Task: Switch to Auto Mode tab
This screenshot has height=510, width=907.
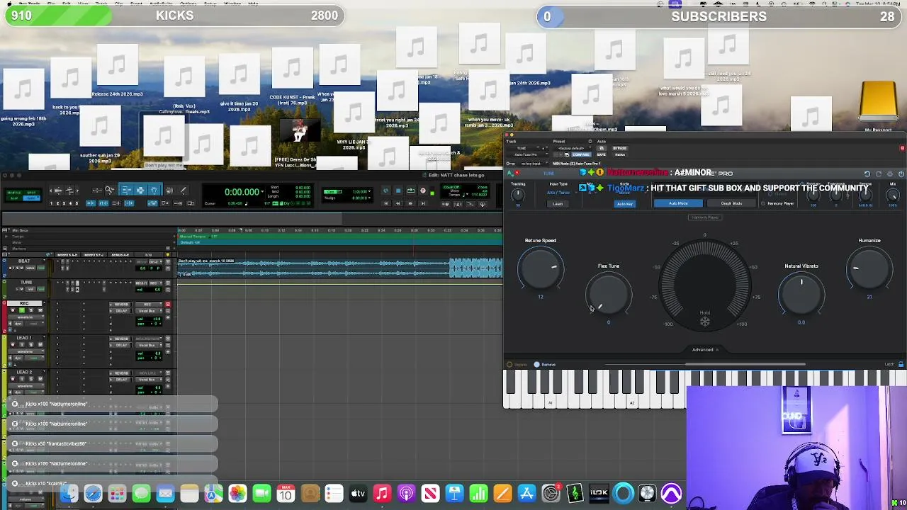Action: coord(678,203)
